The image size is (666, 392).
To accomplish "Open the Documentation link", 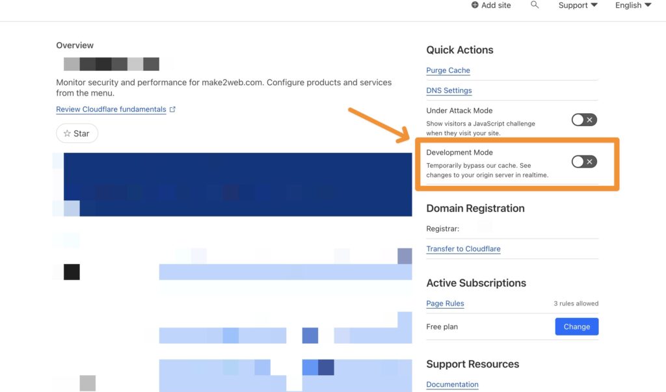I will (x=453, y=384).
